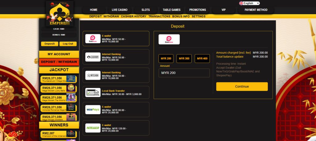
Task: Switch to DEPOSIT tab
Action: pos(96,17)
